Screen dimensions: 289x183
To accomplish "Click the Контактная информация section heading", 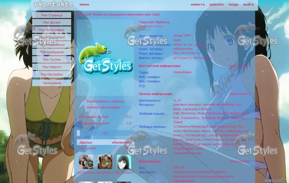I will tap(159, 66).
